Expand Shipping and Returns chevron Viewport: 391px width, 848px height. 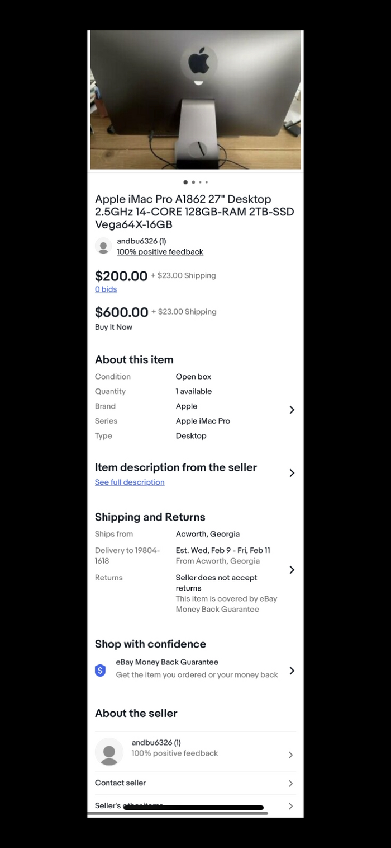292,570
